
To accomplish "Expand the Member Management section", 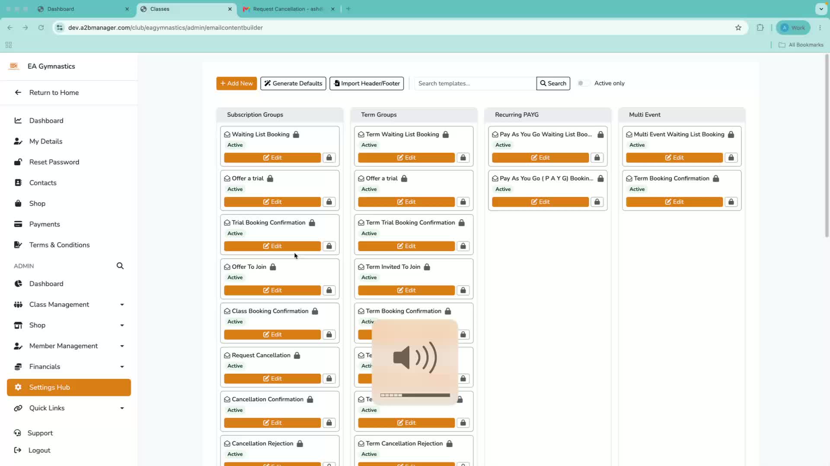I will [x=69, y=346].
